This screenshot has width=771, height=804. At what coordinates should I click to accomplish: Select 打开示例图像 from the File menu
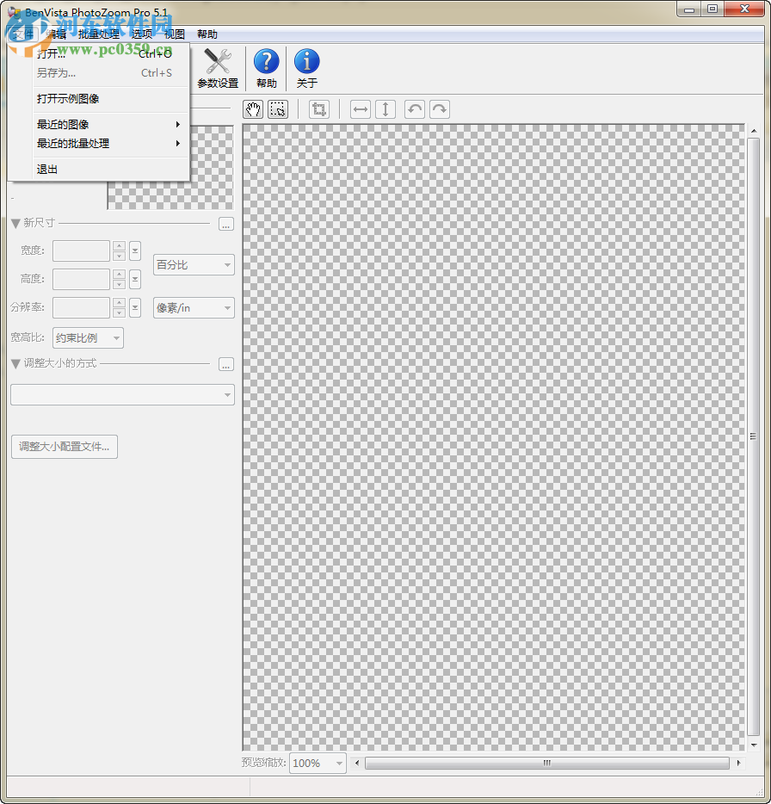[x=67, y=98]
